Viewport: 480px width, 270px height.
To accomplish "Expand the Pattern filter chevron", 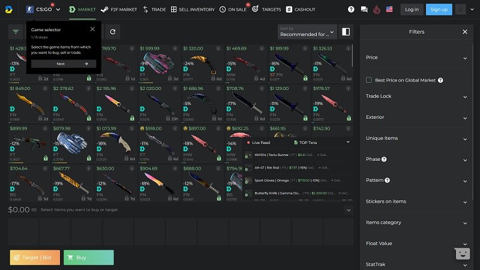I will pyautogui.click(x=465, y=181).
